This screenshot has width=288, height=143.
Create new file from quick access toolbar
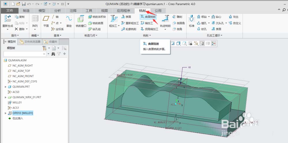tap(13, 4)
